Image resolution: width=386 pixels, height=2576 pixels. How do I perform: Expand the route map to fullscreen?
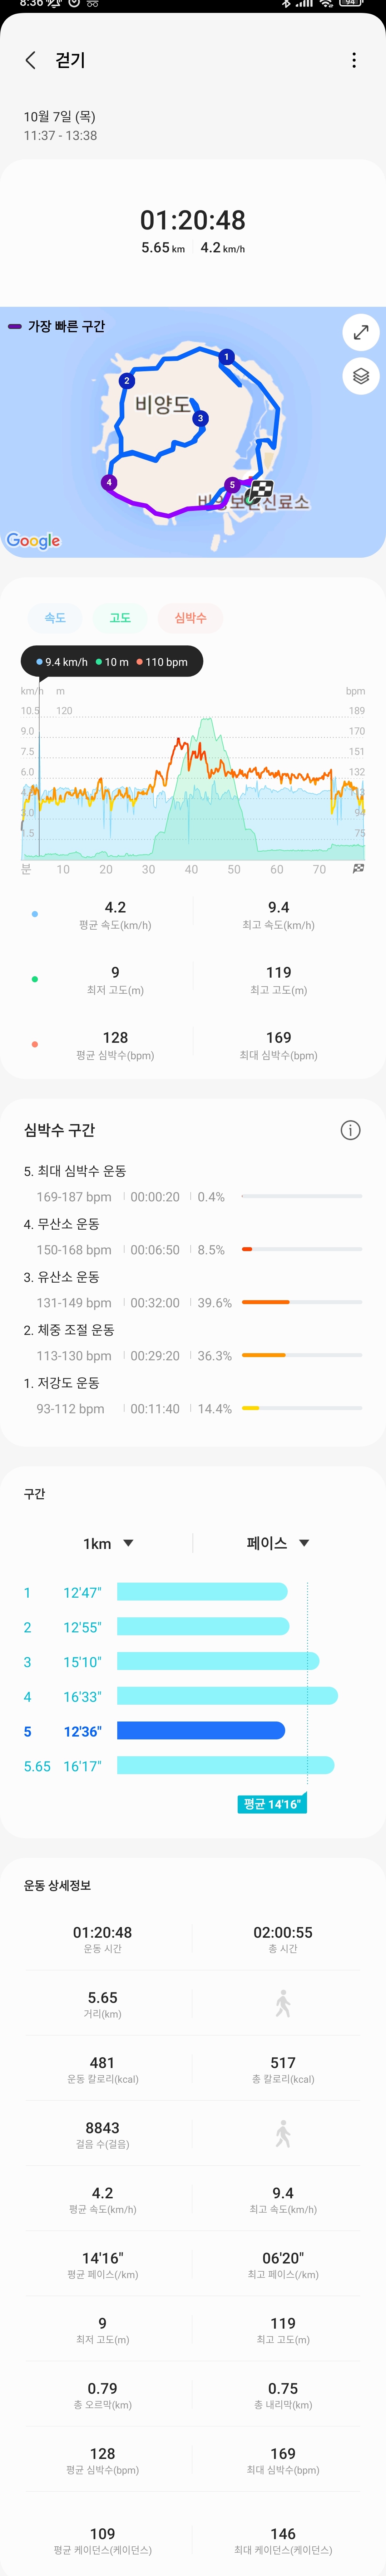pyautogui.click(x=360, y=332)
